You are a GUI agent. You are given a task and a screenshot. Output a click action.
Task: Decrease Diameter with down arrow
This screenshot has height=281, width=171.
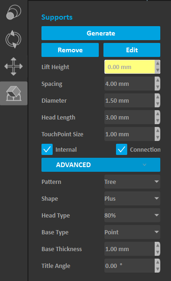(x=157, y=104)
